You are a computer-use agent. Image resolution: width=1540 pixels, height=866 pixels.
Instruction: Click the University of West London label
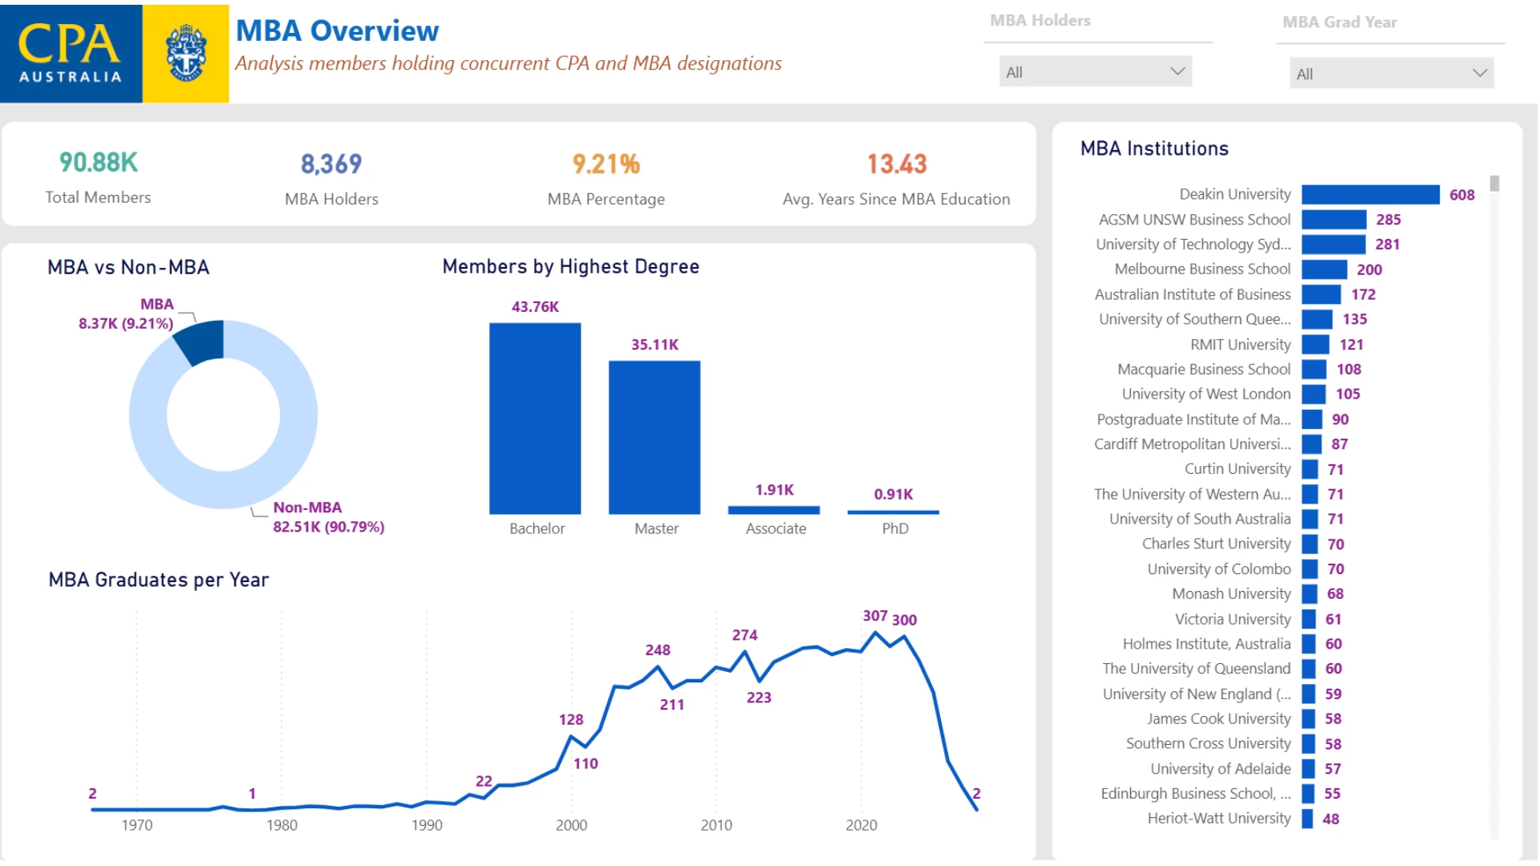(1206, 394)
